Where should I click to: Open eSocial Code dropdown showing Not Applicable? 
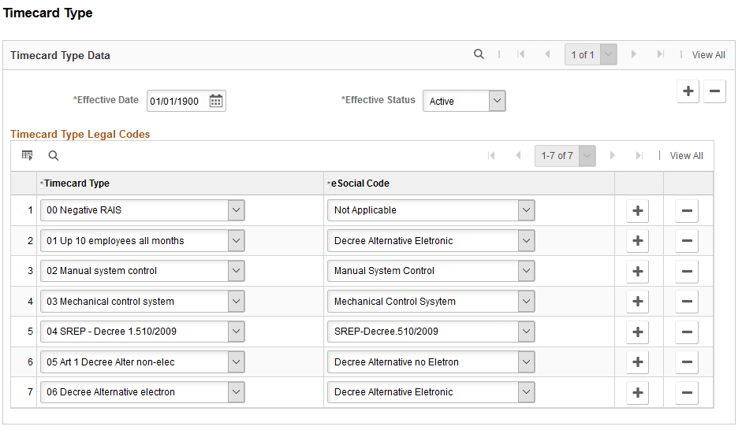(x=431, y=210)
